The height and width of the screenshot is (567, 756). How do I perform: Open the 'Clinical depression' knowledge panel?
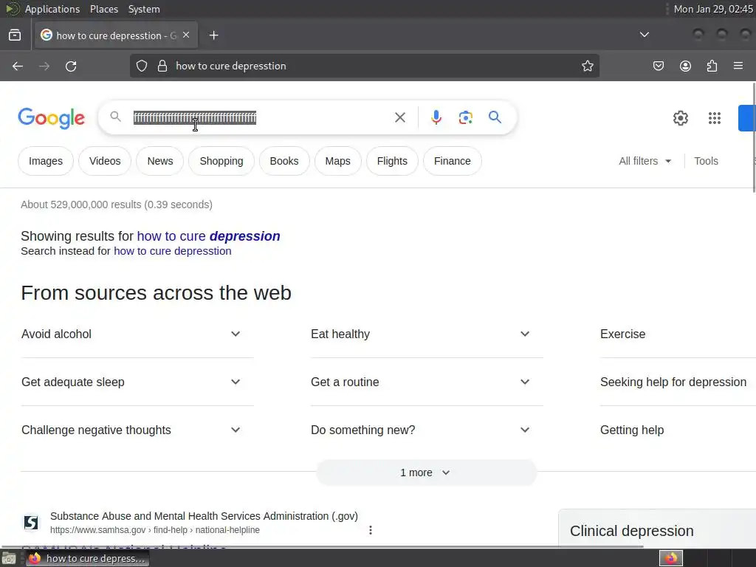(x=632, y=531)
